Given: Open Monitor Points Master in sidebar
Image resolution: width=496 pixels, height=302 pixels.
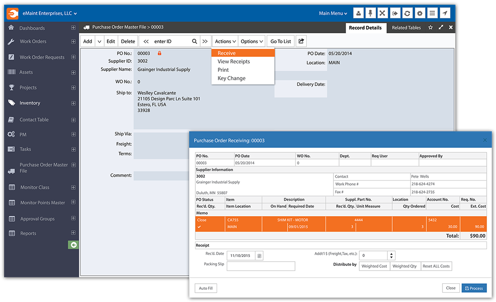Looking at the screenshot, I should [x=43, y=203].
